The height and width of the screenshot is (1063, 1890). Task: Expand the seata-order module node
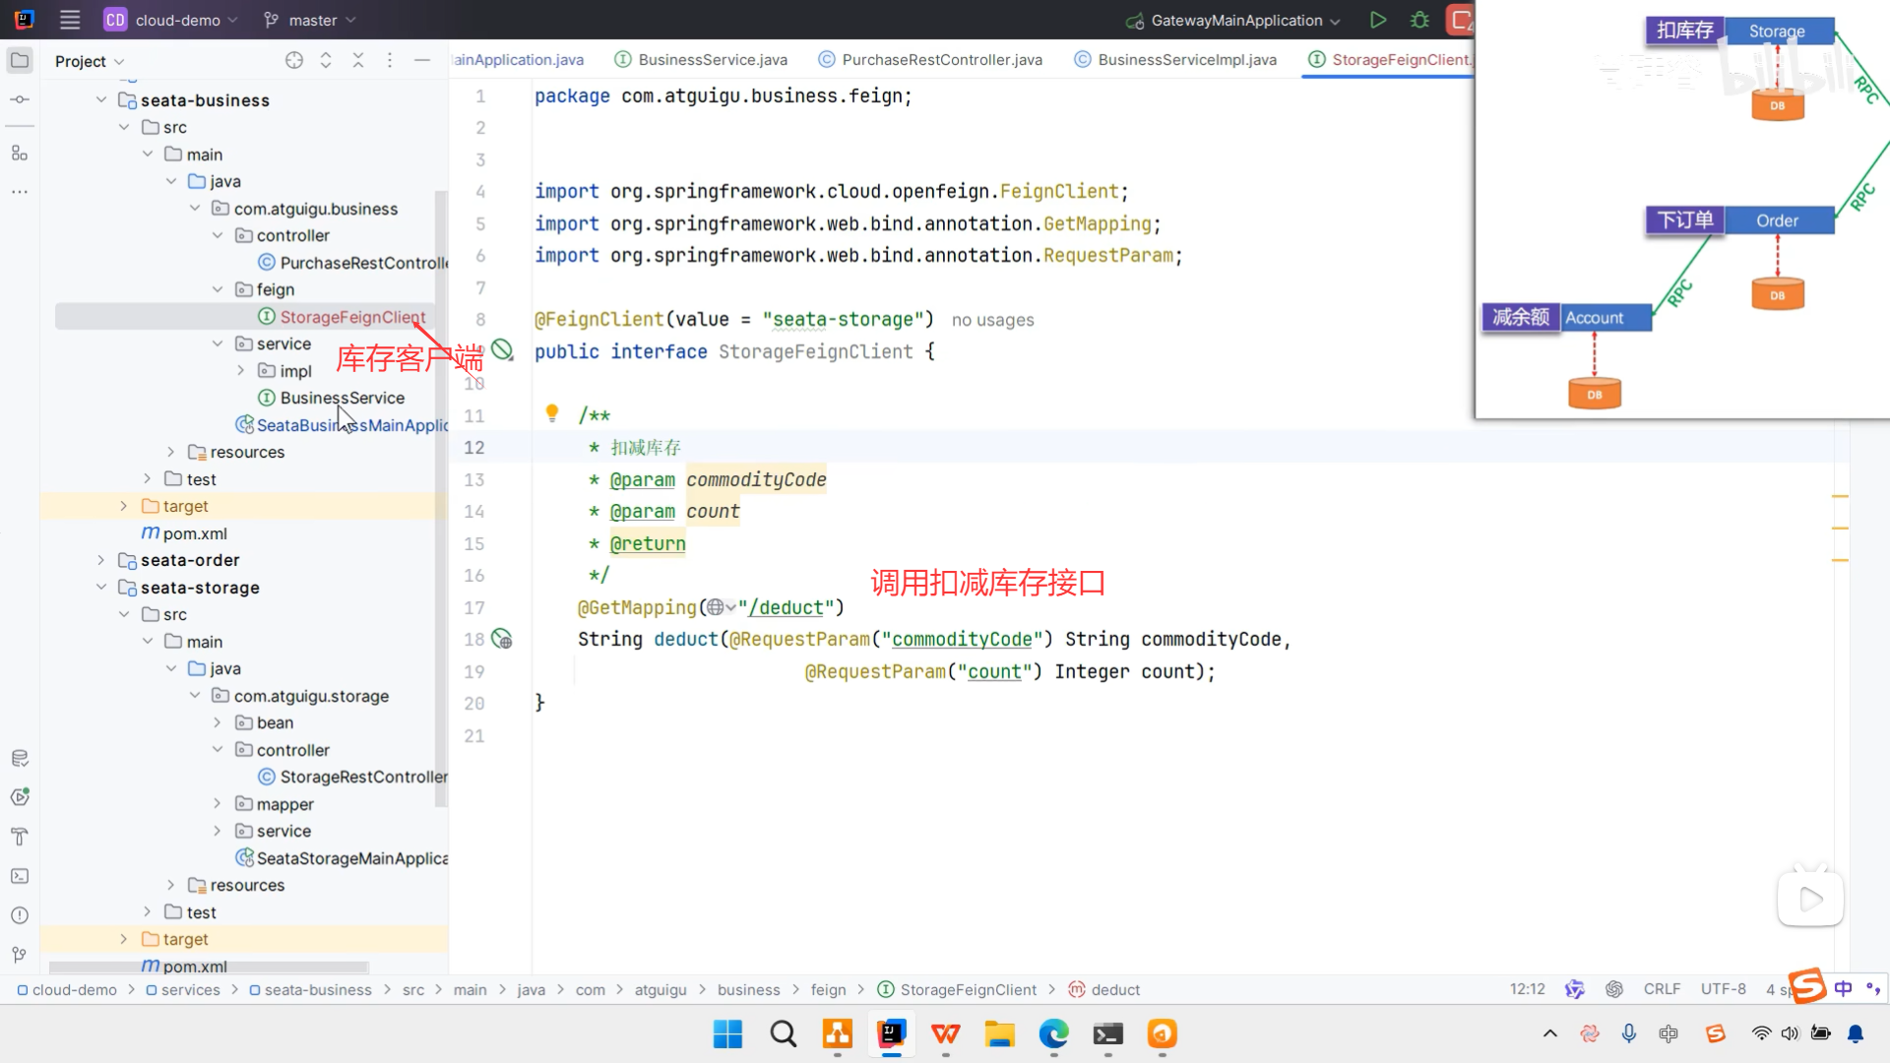point(100,560)
